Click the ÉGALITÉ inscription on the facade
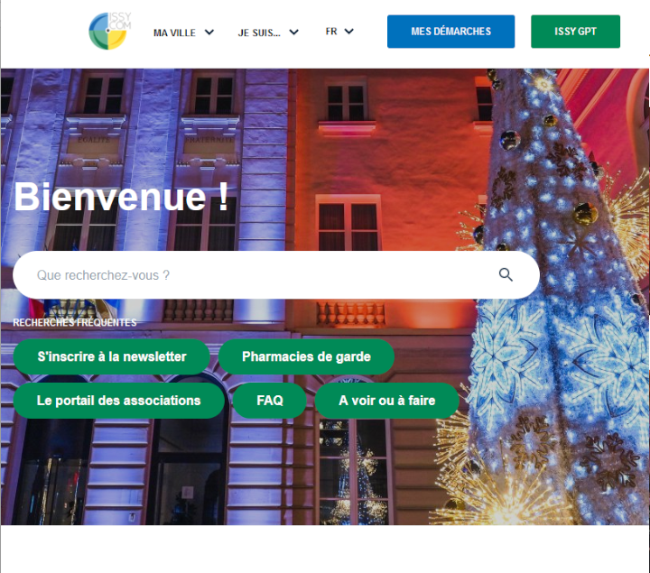650x573 pixels. click(x=94, y=140)
